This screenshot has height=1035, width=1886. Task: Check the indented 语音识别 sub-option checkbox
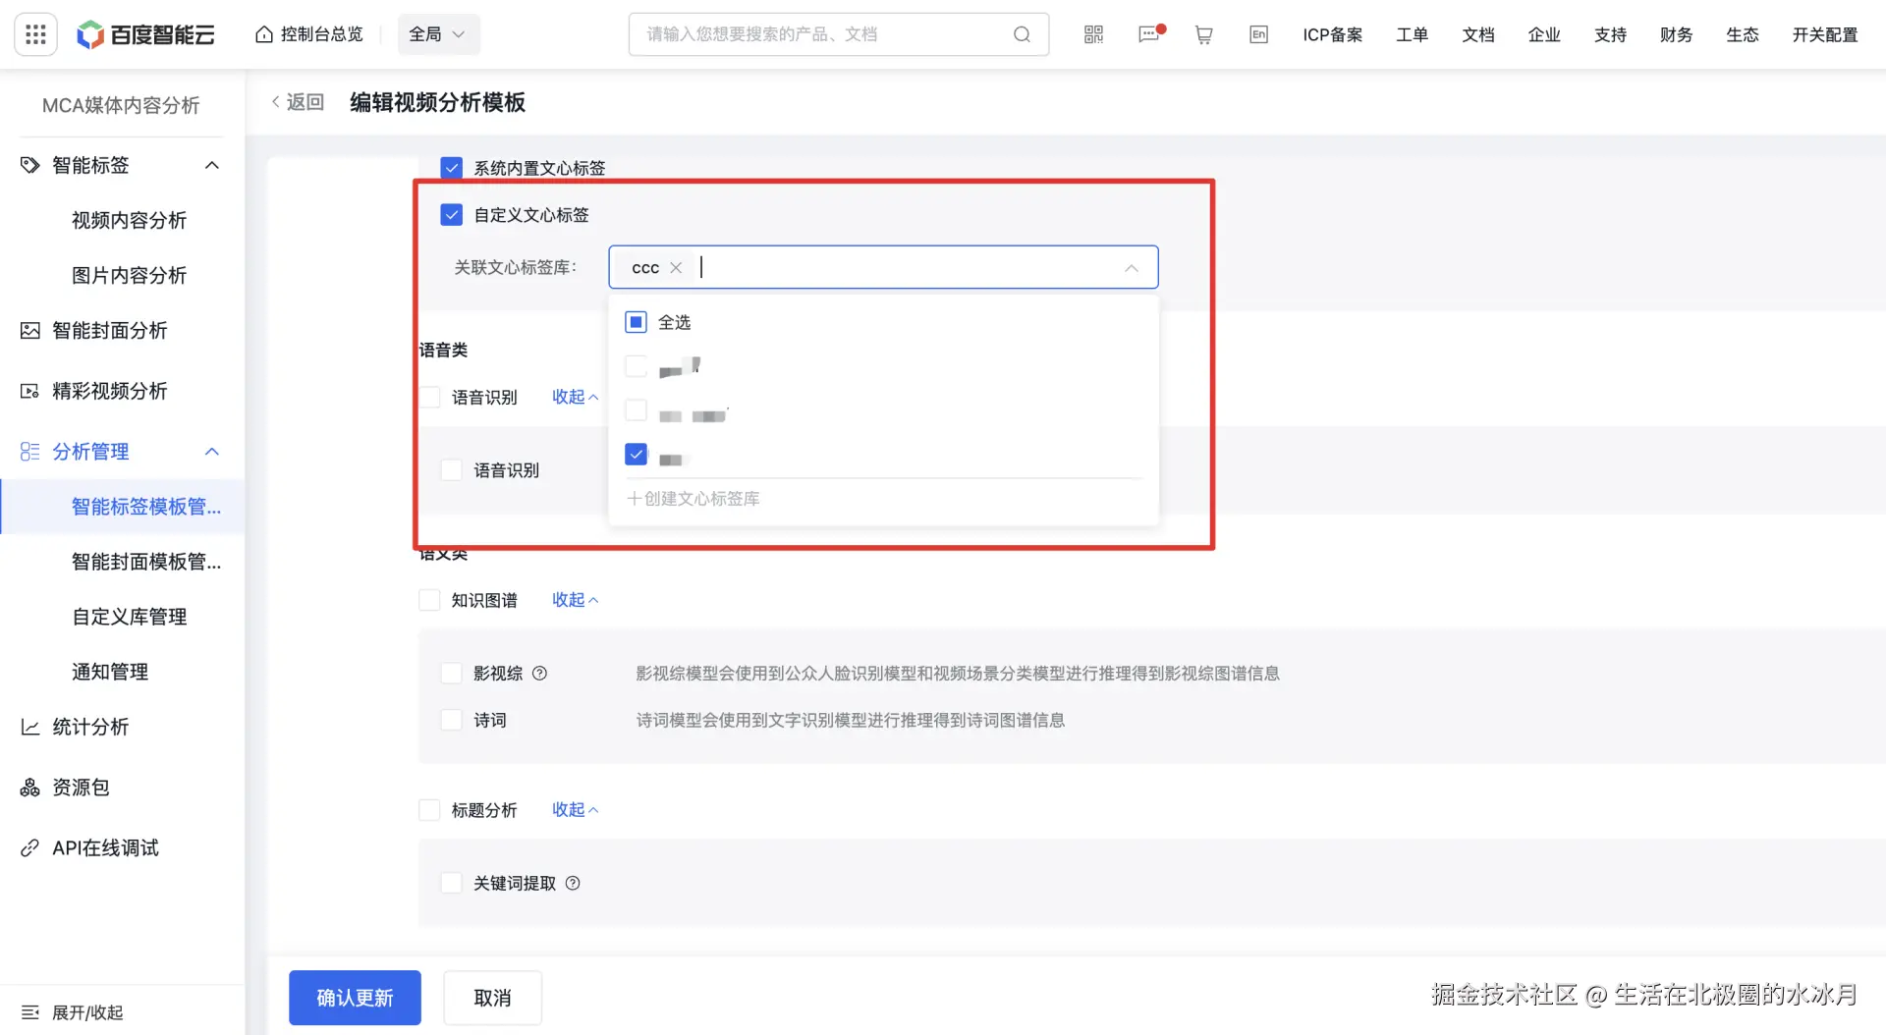(451, 470)
